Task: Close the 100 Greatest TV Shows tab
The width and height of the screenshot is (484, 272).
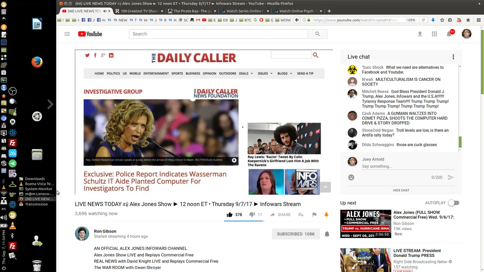Action: coord(162,11)
